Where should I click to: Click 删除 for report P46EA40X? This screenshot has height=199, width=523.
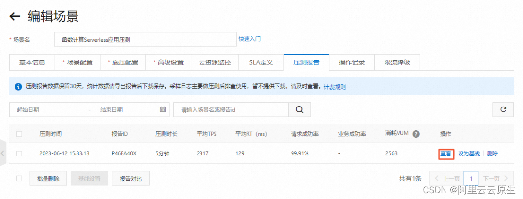492,153
